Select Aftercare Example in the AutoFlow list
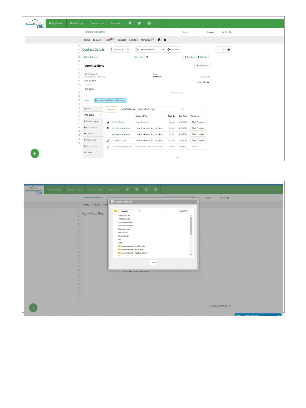Screen dimensions: 306x408 pos(126,226)
